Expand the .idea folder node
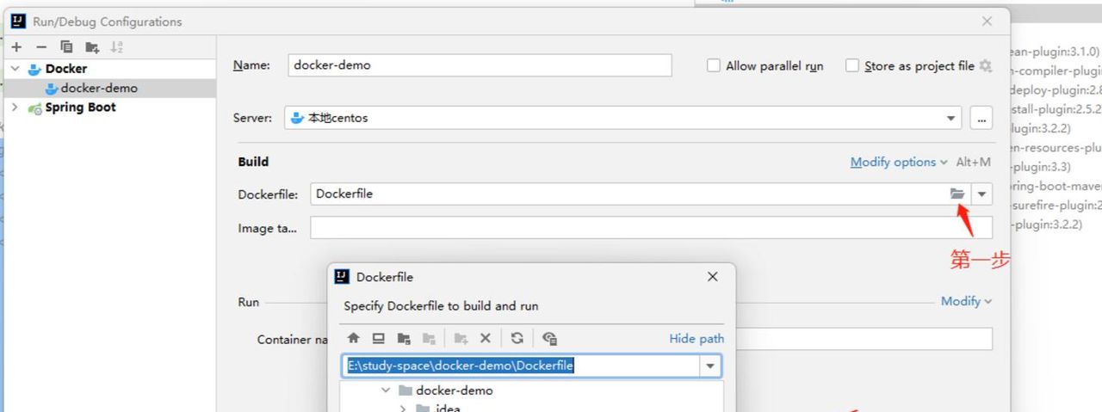 tap(403, 409)
